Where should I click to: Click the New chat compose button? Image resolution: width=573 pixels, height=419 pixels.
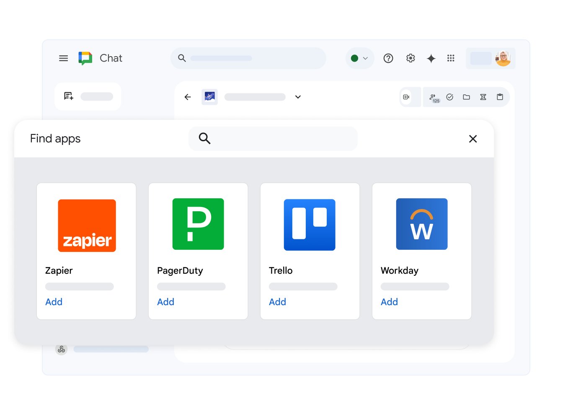[x=88, y=96]
